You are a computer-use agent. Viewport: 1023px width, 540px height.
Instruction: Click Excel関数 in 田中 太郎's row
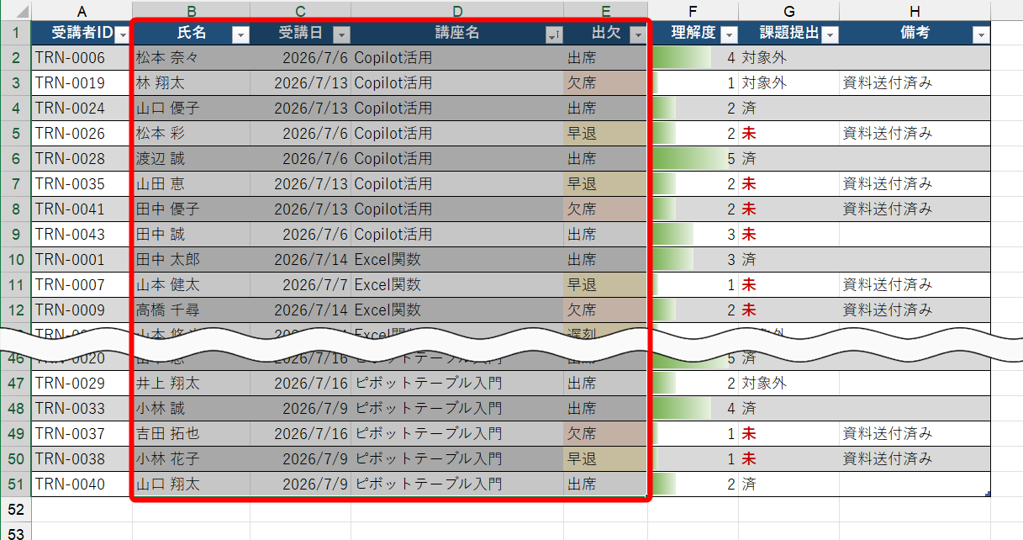pos(388,260)
